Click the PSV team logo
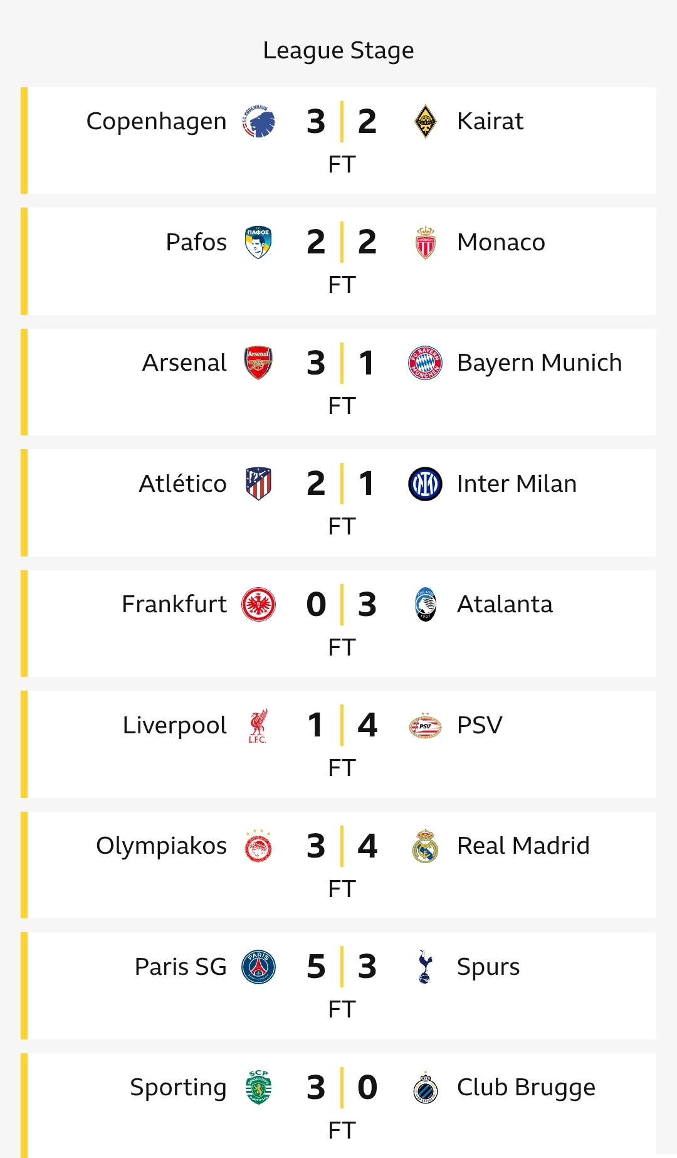The image size is (677, 1158). (425, 726)
